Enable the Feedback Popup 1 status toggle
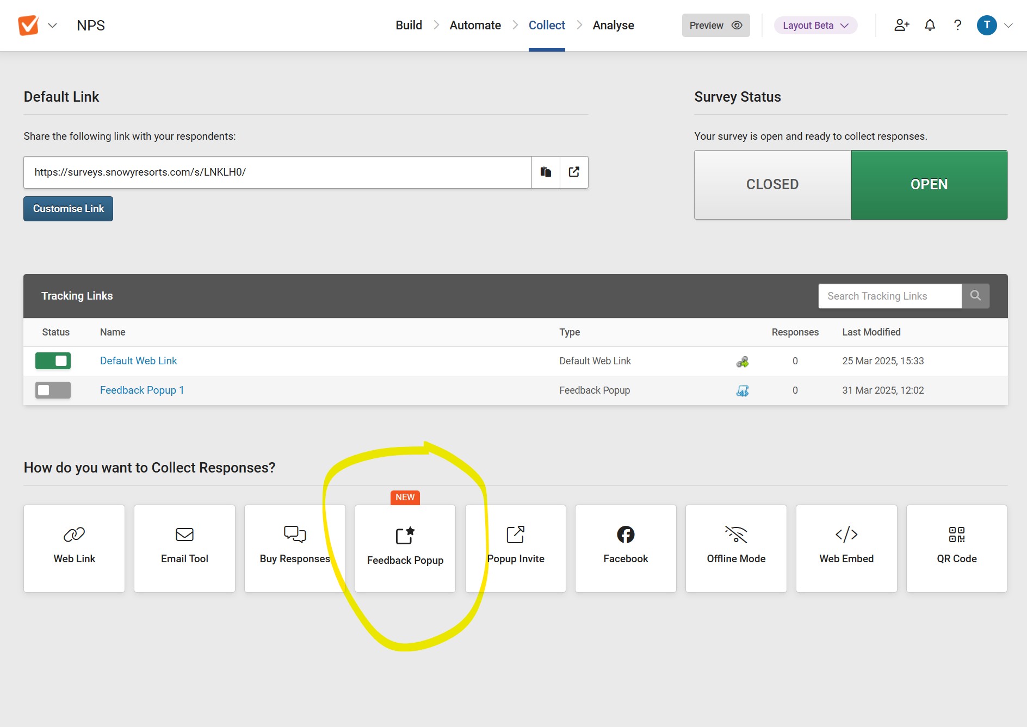Image resolution: width=1027 pixels, height=727 pixels. (53, 390)
